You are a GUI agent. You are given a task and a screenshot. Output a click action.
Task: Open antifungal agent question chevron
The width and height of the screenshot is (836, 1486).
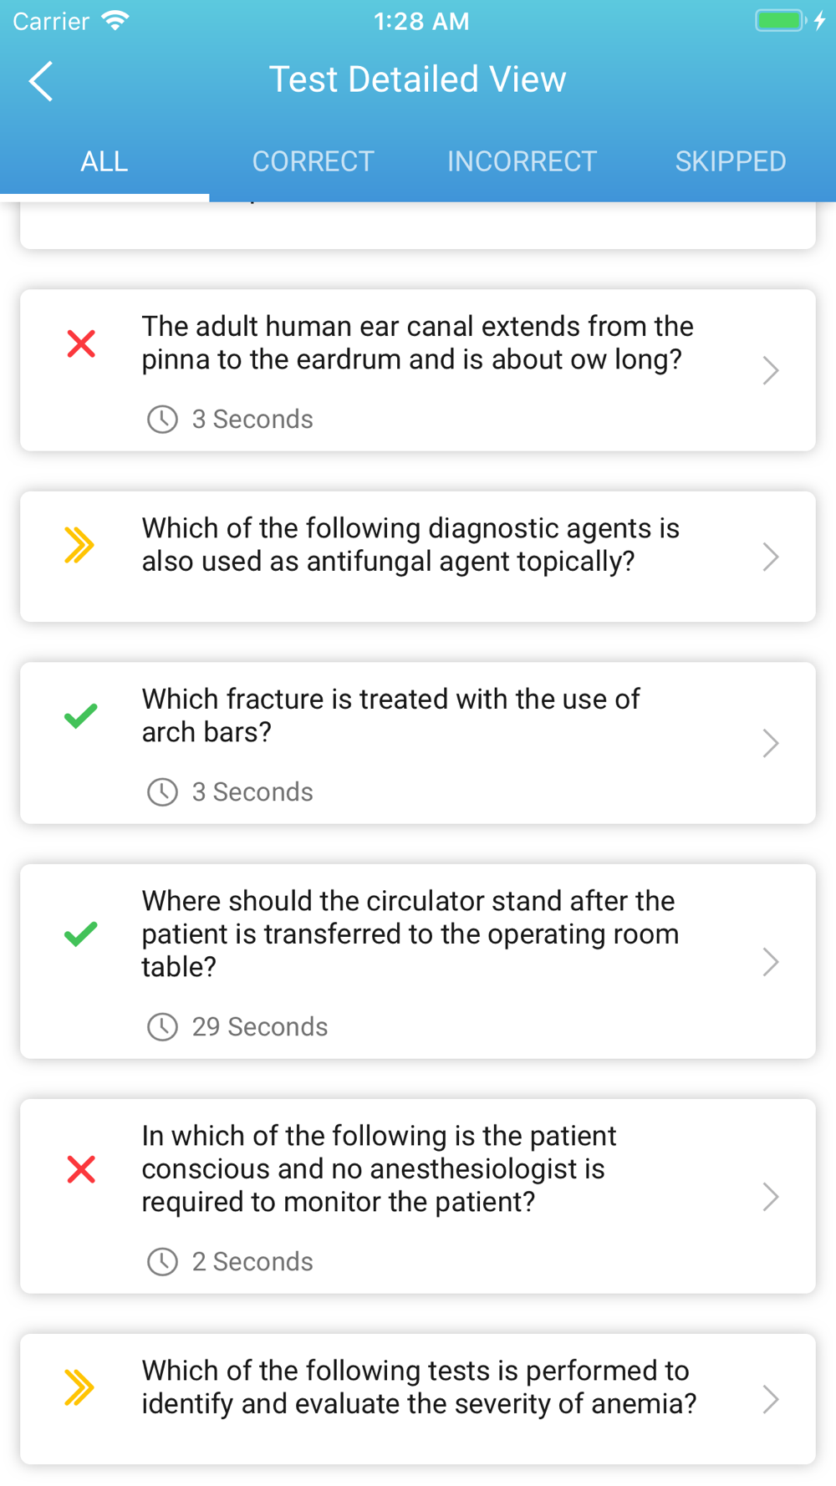771,557
